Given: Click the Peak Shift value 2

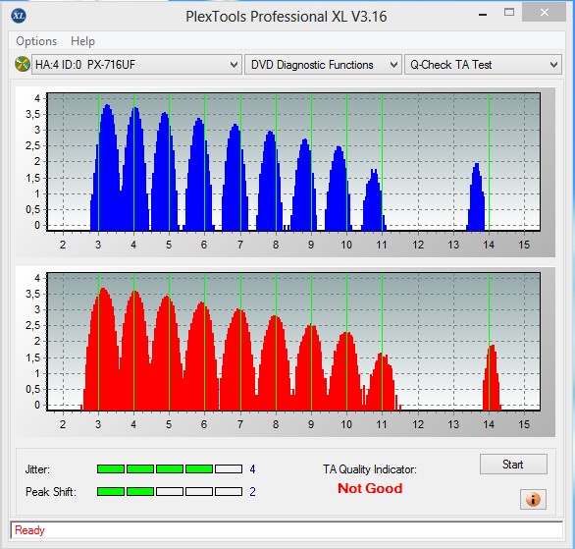Looking at the screenshot, I should [x=252, y=491].
